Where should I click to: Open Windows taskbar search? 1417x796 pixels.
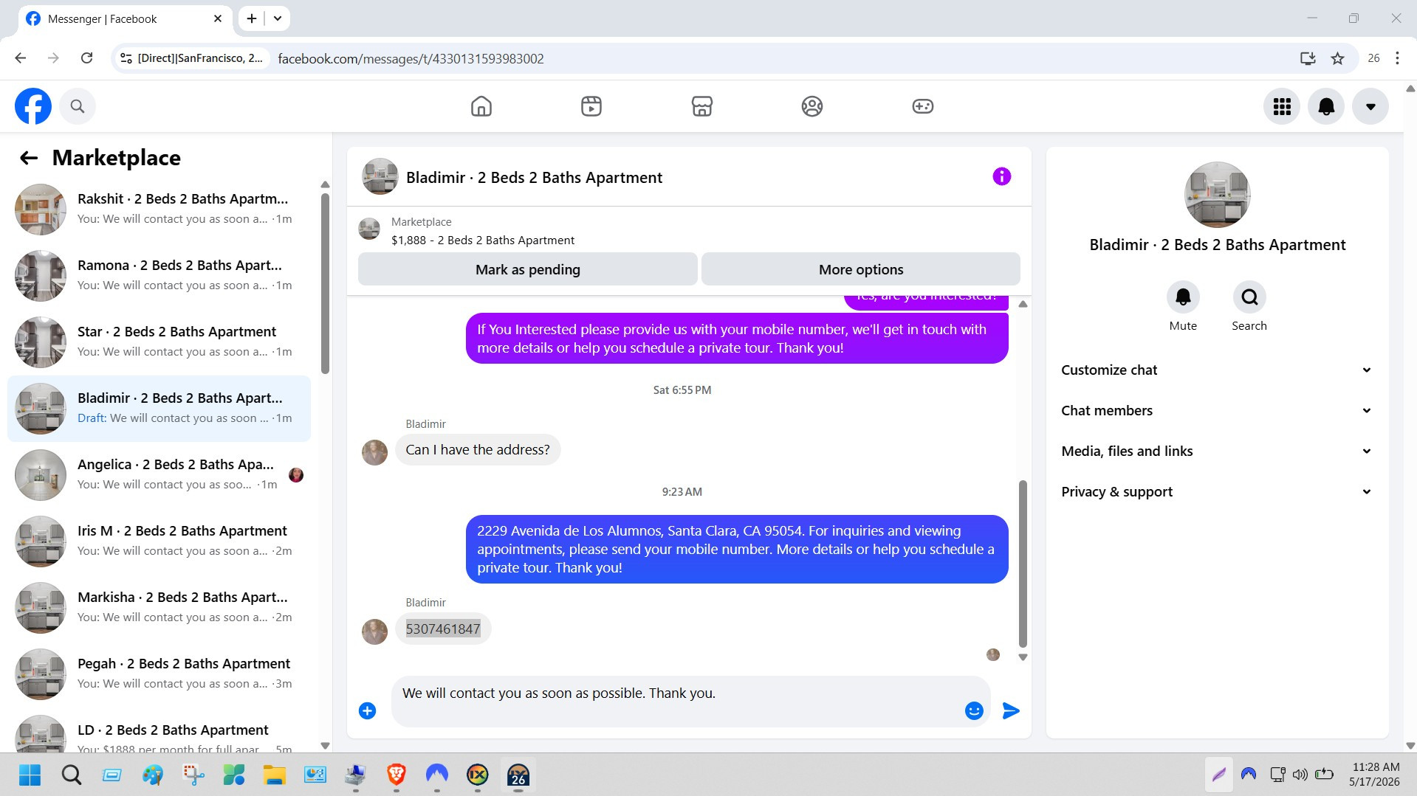pyautogui.click(x=71, y=775)
